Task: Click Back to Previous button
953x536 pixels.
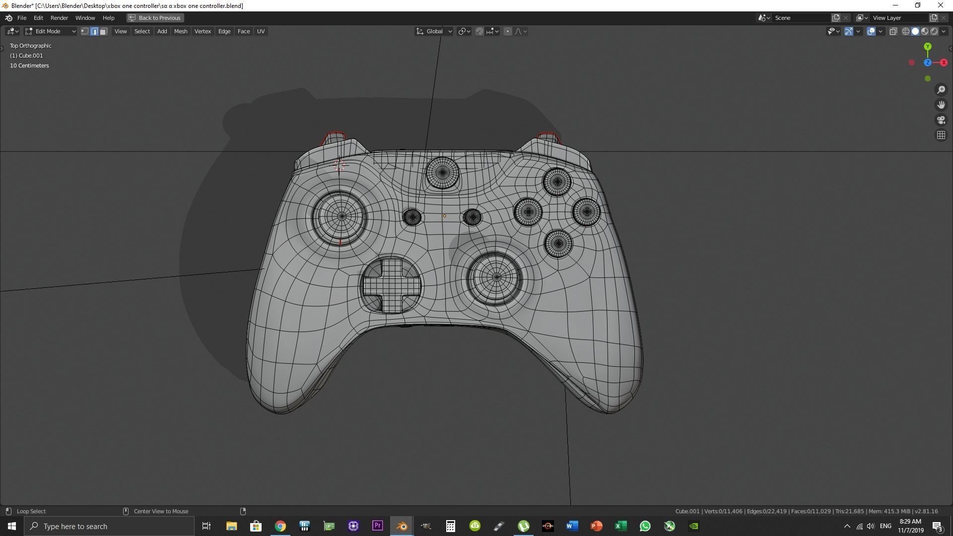Action: pyautogui.click(x=155, y=18)
